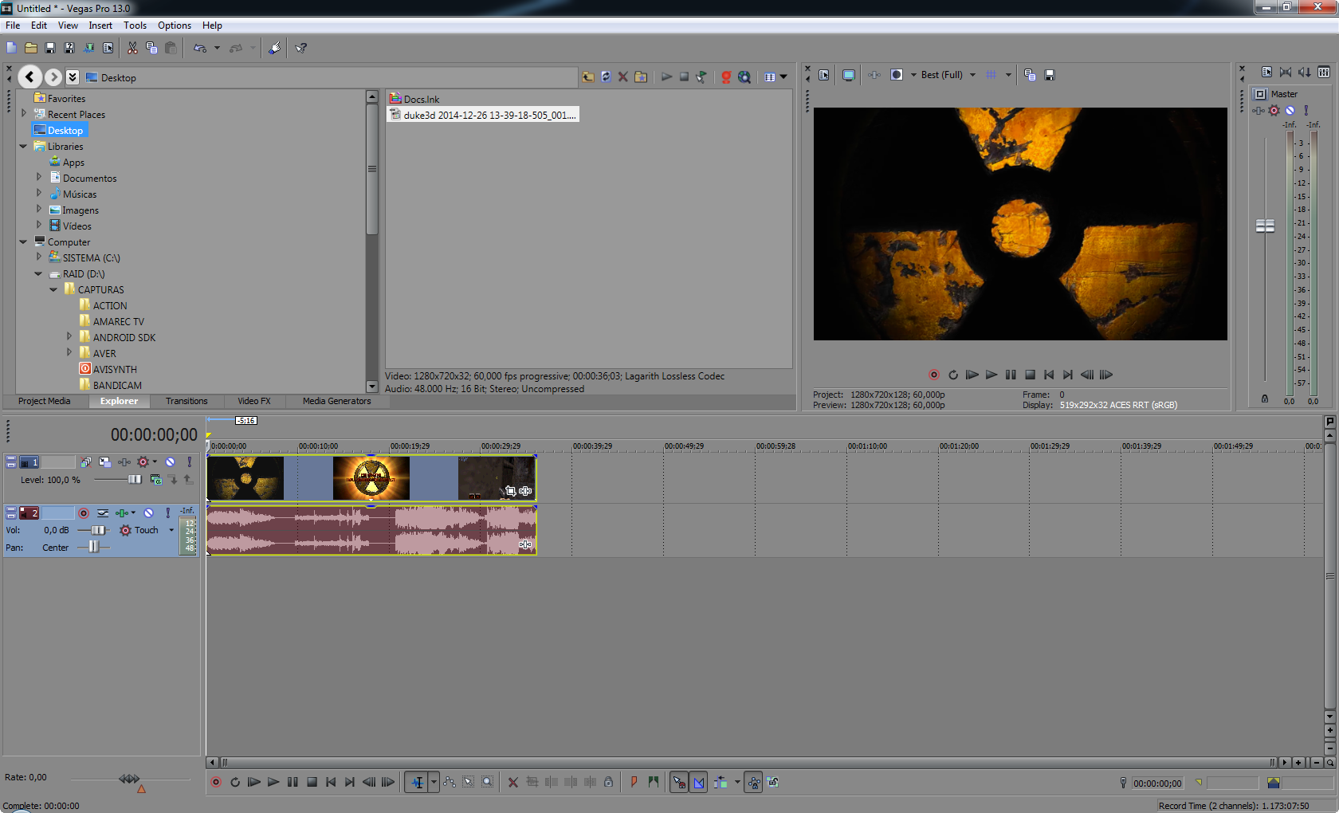The width and height of the screenshot is (1339, 813).
Task: Stop playback in Video Preview transport
Action: [x=1030, y=375]
